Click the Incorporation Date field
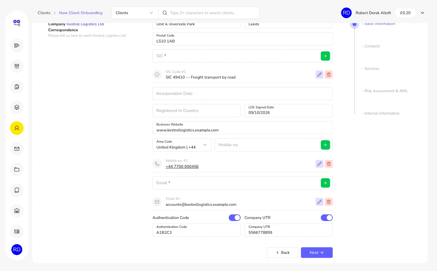437x271 pixels. tap(242, 93)
